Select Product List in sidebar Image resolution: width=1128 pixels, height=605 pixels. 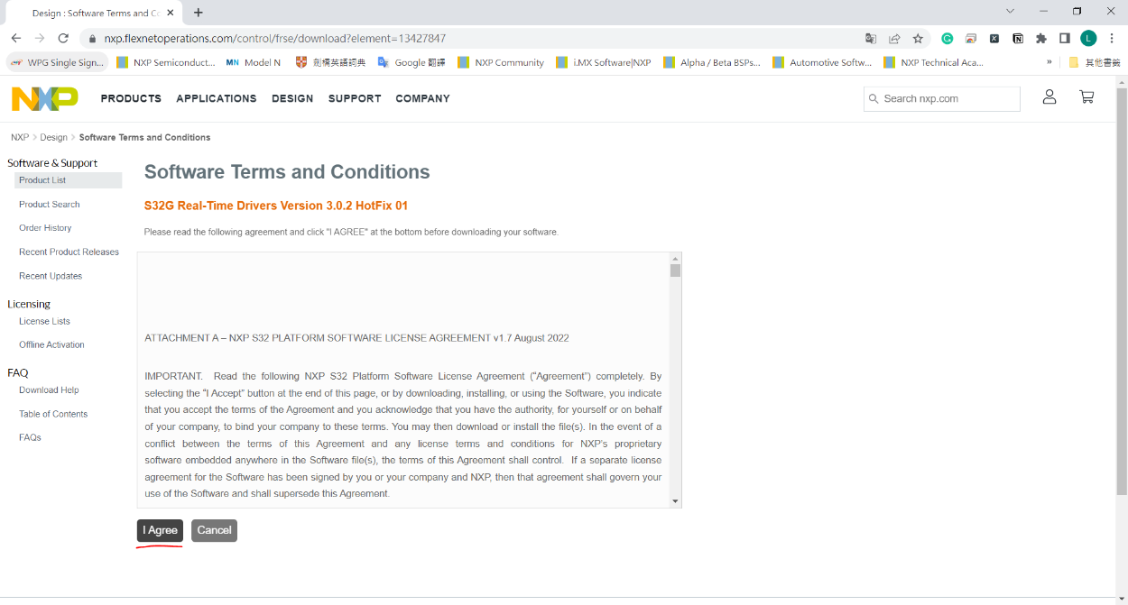point(68,180)
